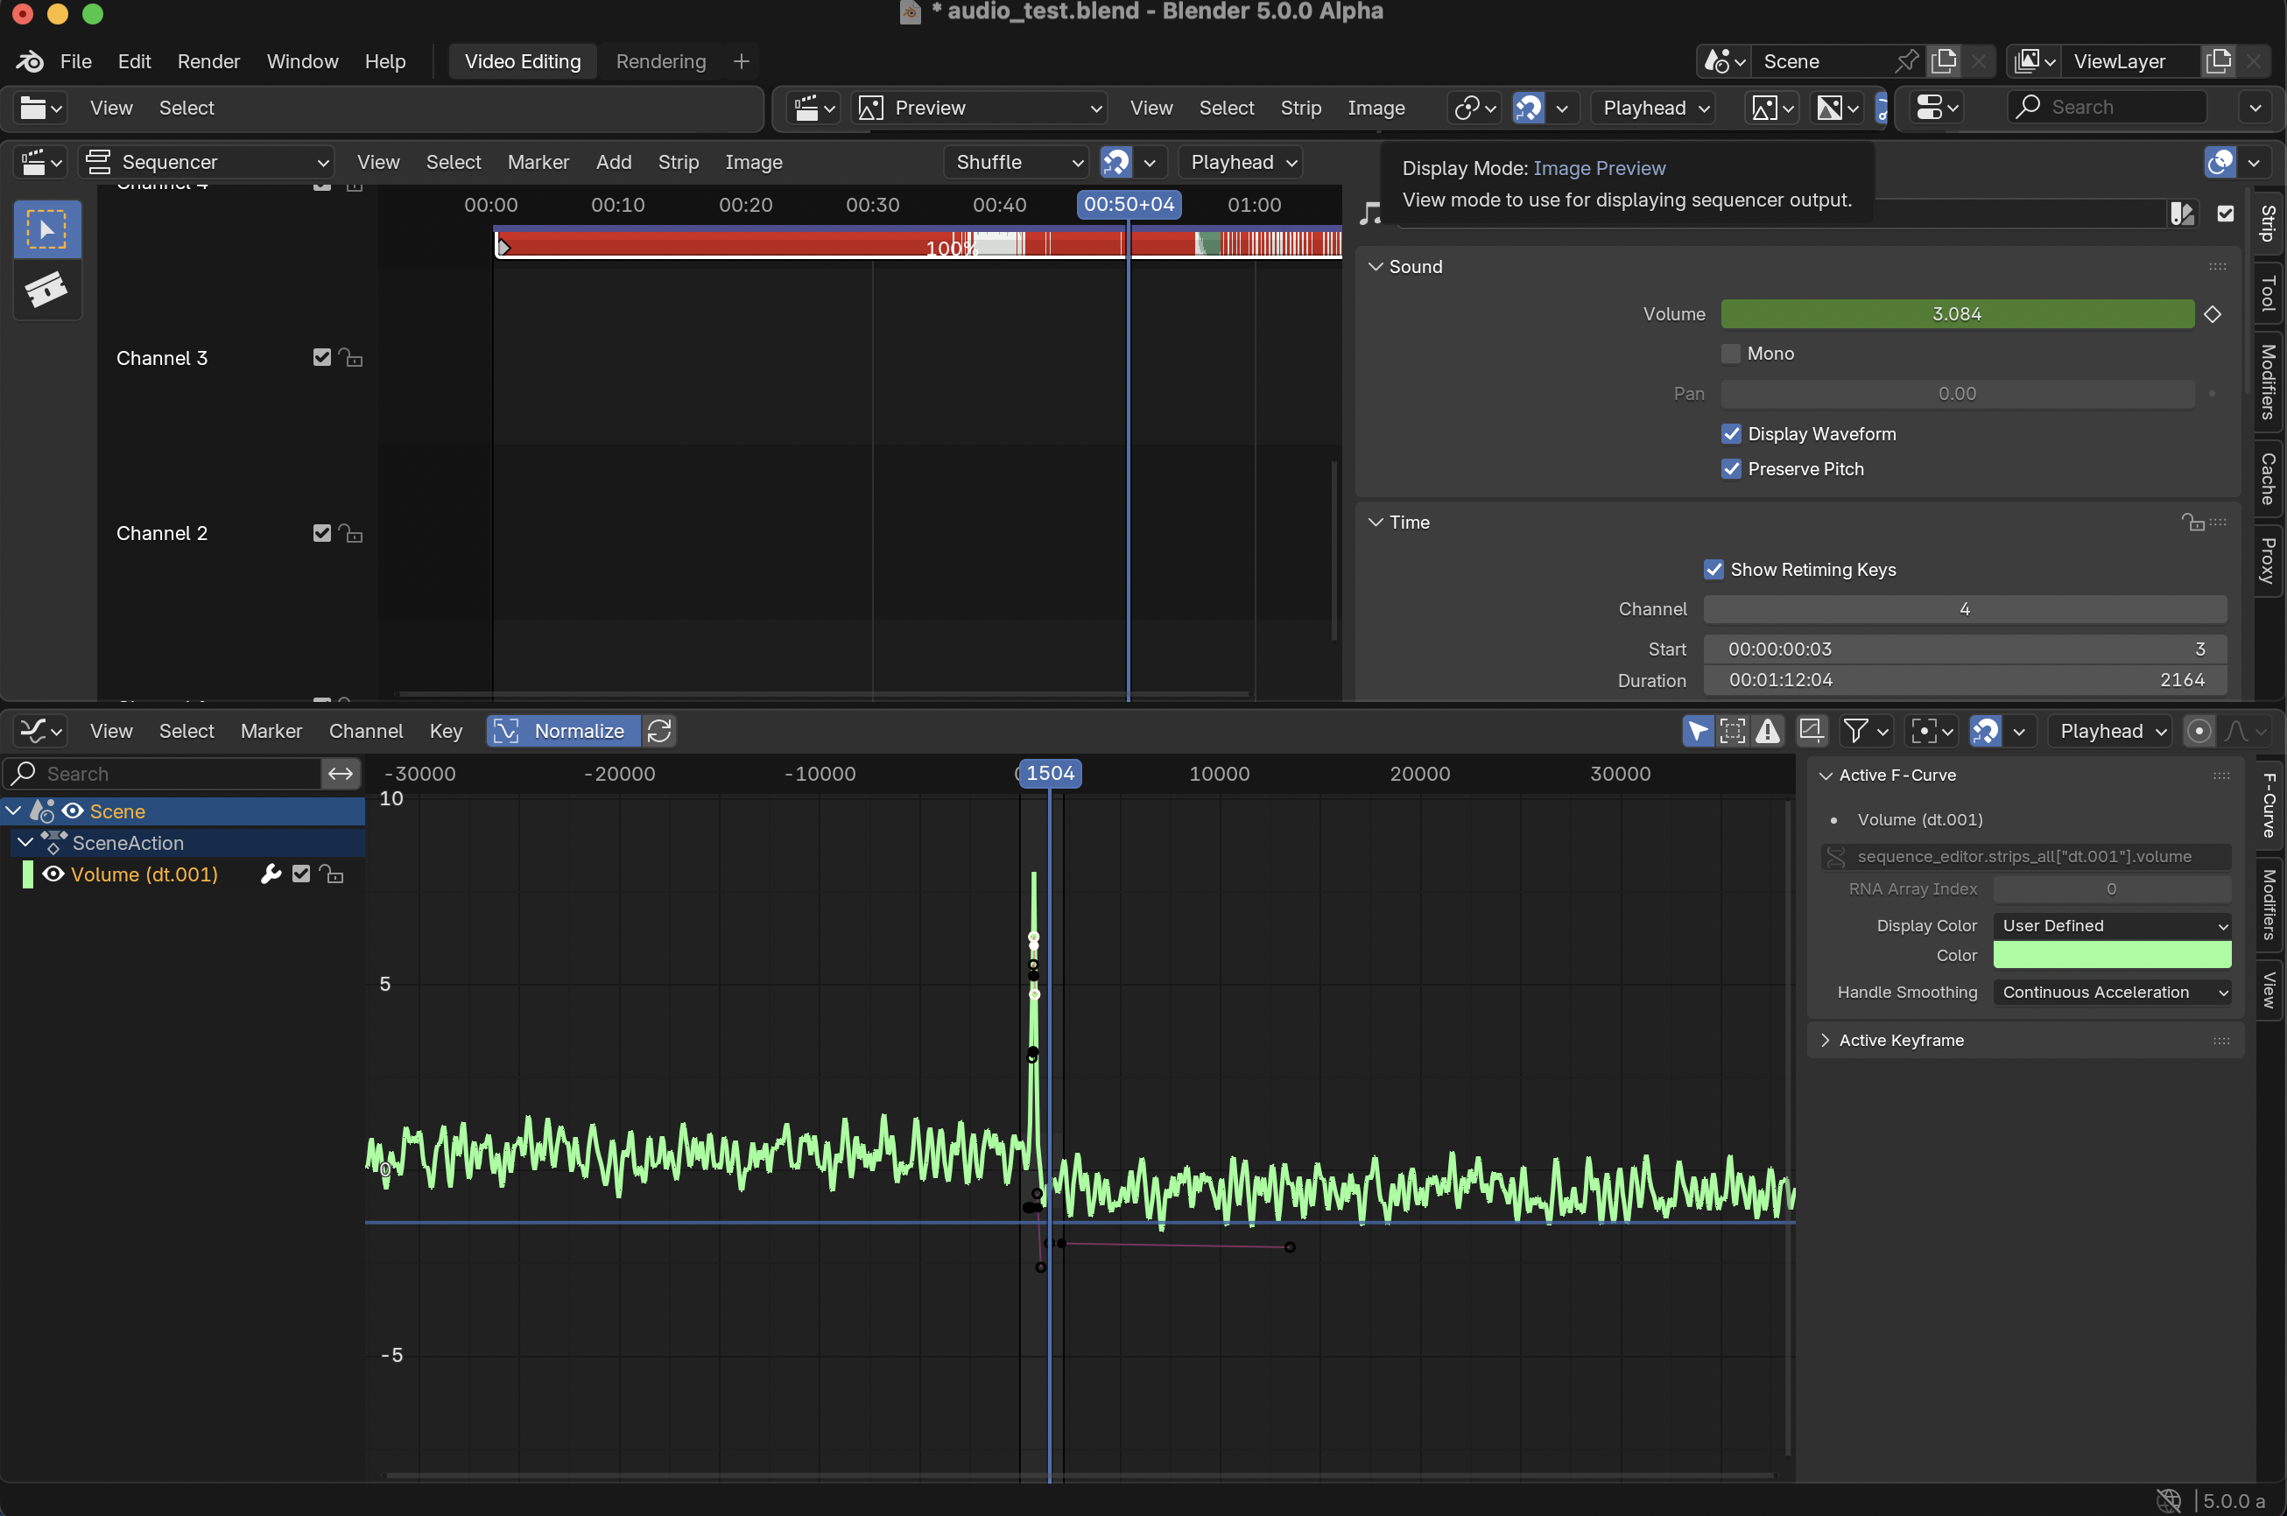Switch to the Rendering workspace tab
The image size is (2287, 1516).
click(x=660, y=62)
